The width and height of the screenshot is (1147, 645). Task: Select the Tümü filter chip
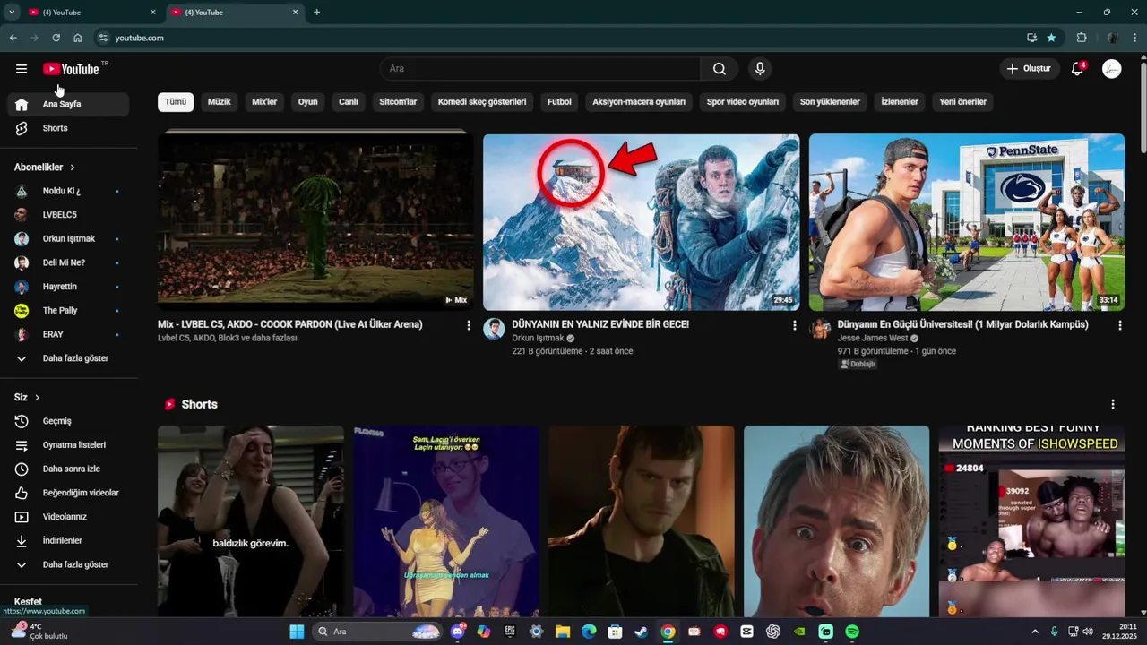pos(176,102)
